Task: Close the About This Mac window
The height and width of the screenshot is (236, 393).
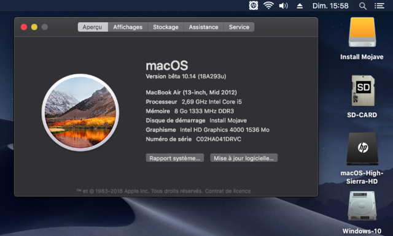Action: (24, 27)
